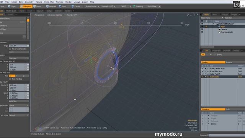Open the Animate menu

[x=60, y=2]
